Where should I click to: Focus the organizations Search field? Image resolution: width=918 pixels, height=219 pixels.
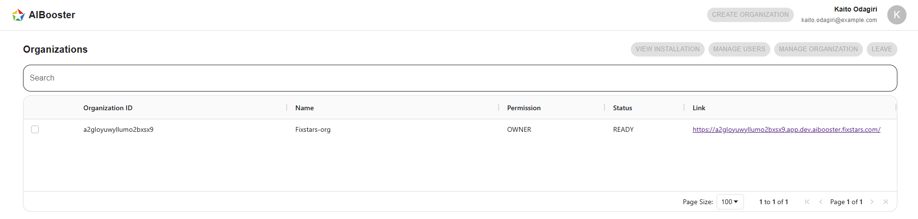click(460, 78)
